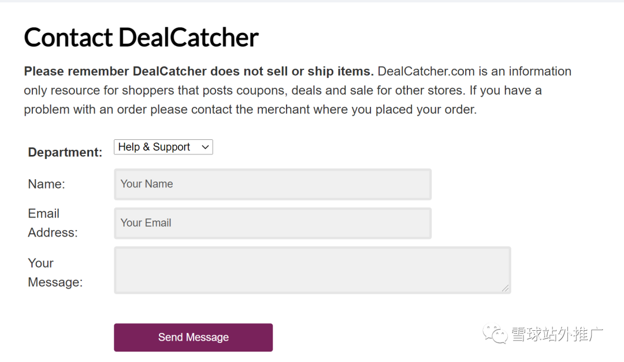Click the DealCatcher.com text mention
Viewport: 624px width, 362px height.
pyautogui.click(x=425, y=71)
